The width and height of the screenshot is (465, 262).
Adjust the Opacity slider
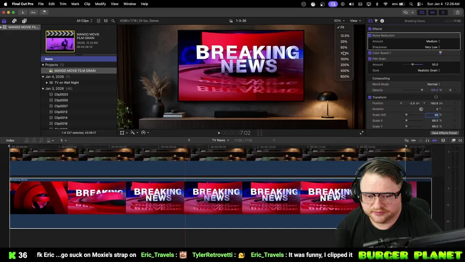(x=413, y=90)
